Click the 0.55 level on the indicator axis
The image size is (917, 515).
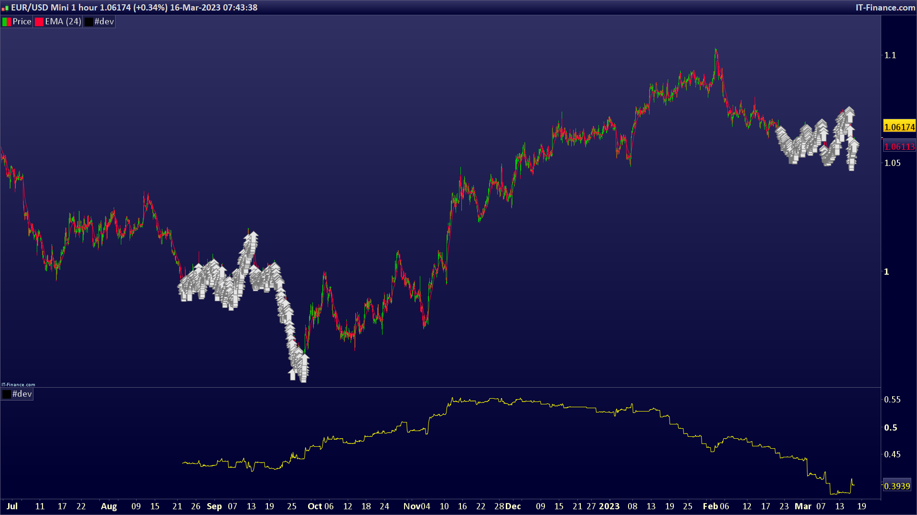(x=892, y=400)
